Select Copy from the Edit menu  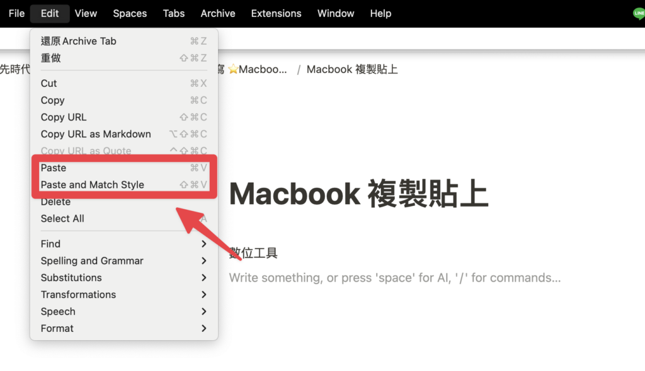(x=124, y=100)
